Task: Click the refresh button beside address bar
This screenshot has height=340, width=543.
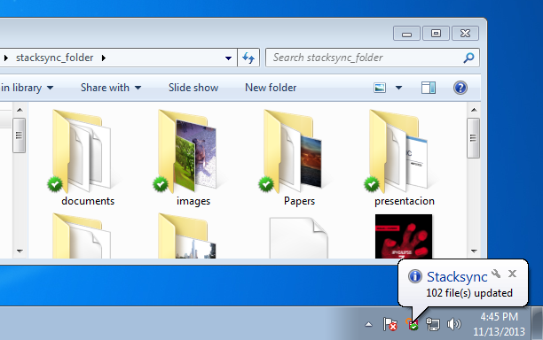Action: coord(248,58)
